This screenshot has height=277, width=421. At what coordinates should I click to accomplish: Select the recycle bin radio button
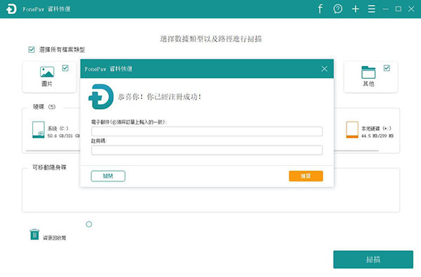click(x=89, y=224)
